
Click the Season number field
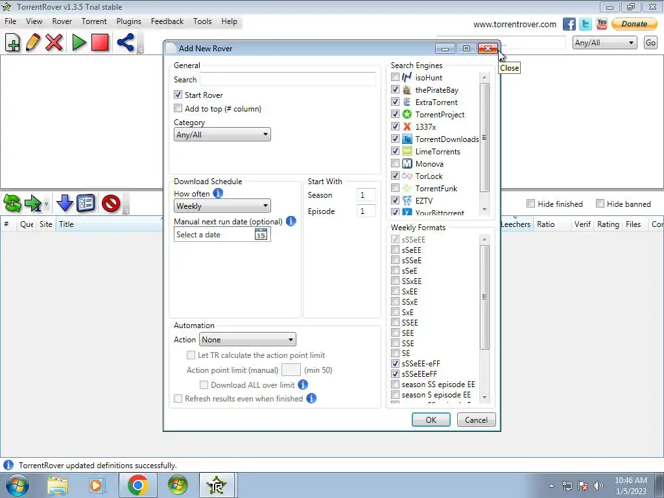366,195
